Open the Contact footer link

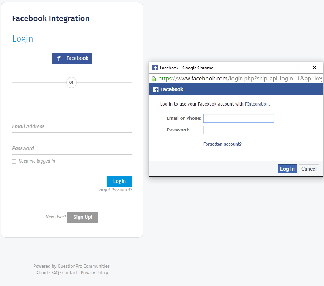click(69, 273)
